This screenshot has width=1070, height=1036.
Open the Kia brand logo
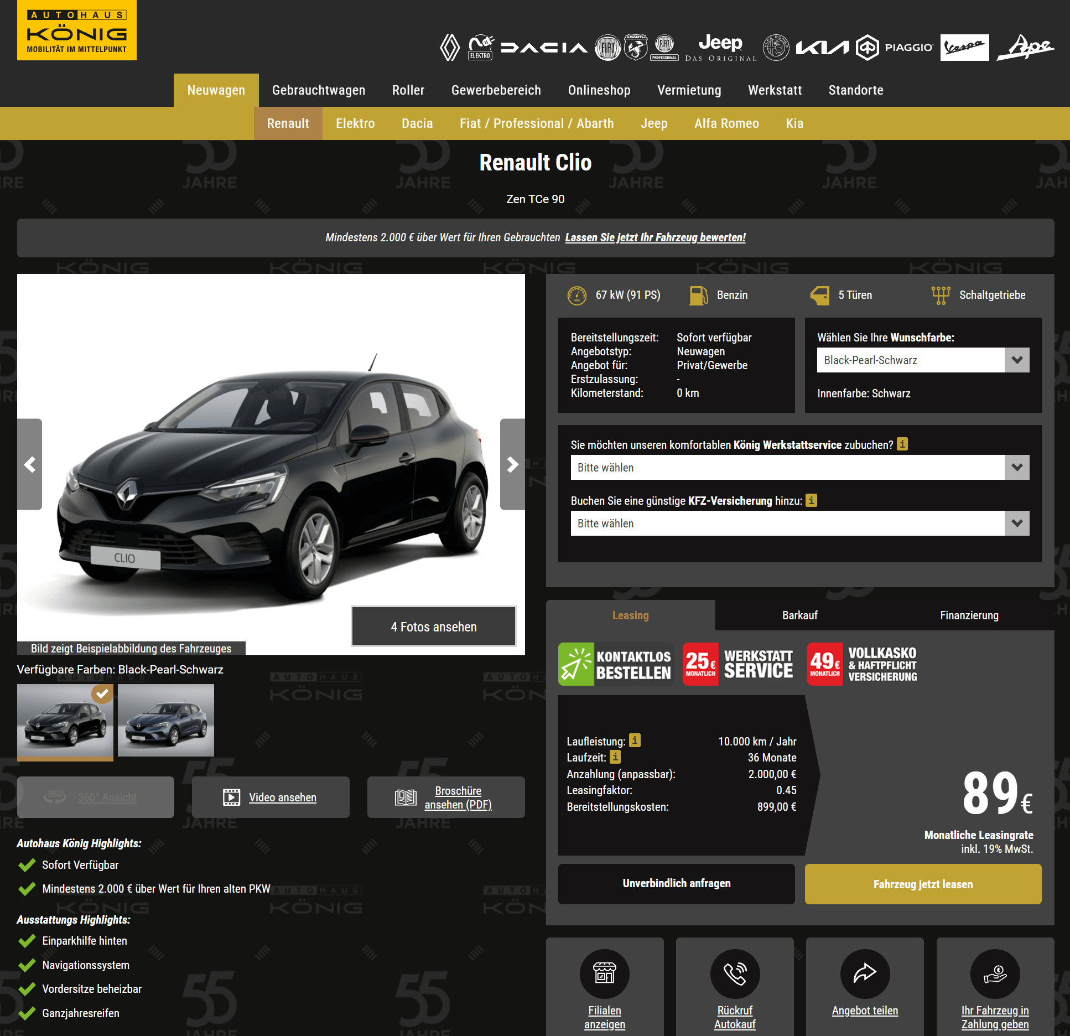[x=822, y=48]
